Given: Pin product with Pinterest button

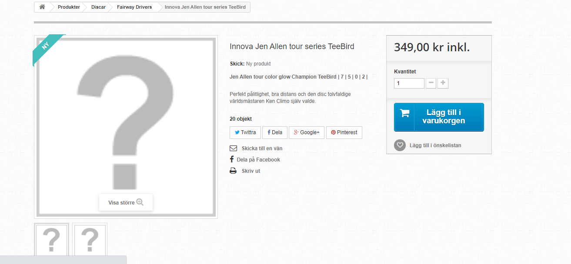Looking at the screenshot, I should click(344, 132).
